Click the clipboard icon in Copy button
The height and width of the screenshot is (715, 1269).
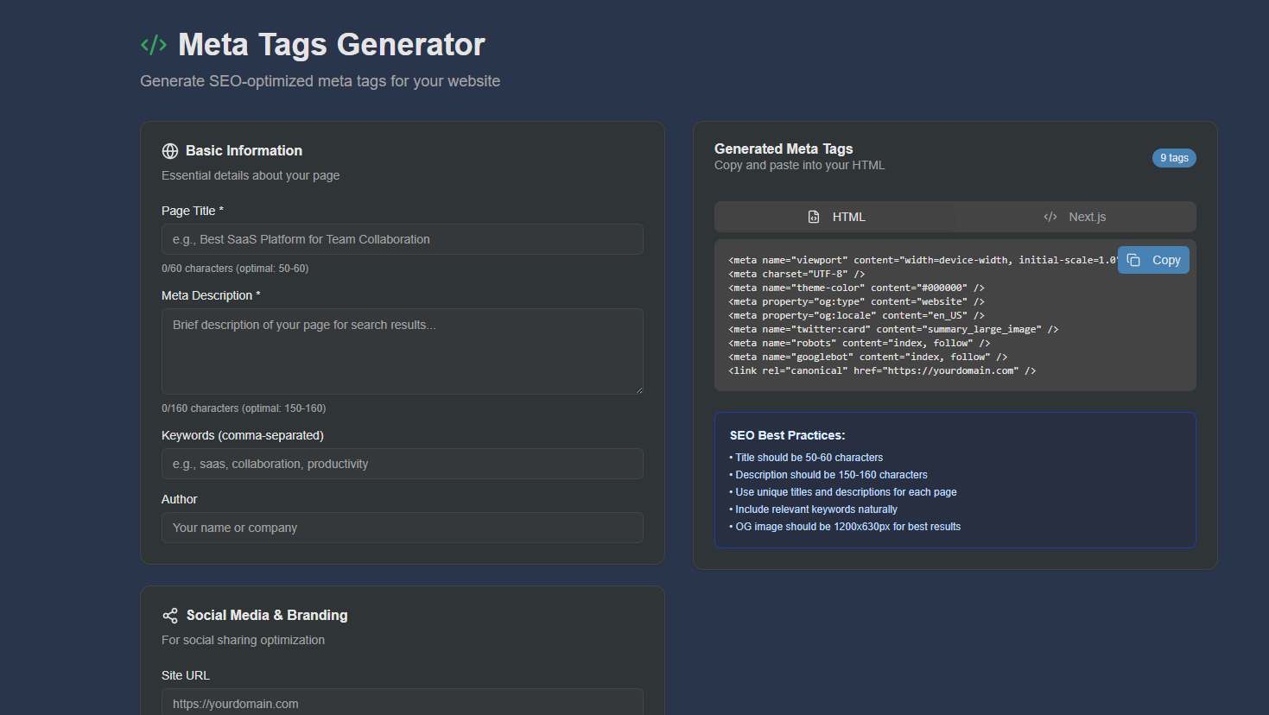1133,260
